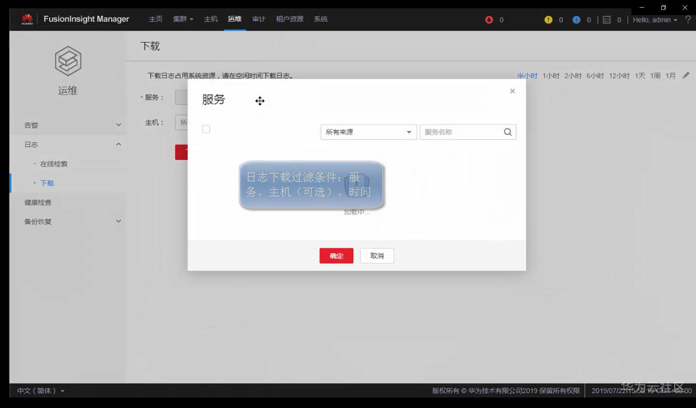
Task: Open 健康检查 in the sidebar
Action: 38,202
